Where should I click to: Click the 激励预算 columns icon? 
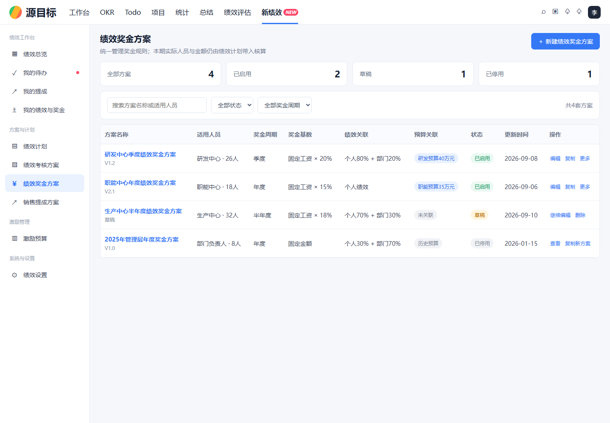pos(15,239)
